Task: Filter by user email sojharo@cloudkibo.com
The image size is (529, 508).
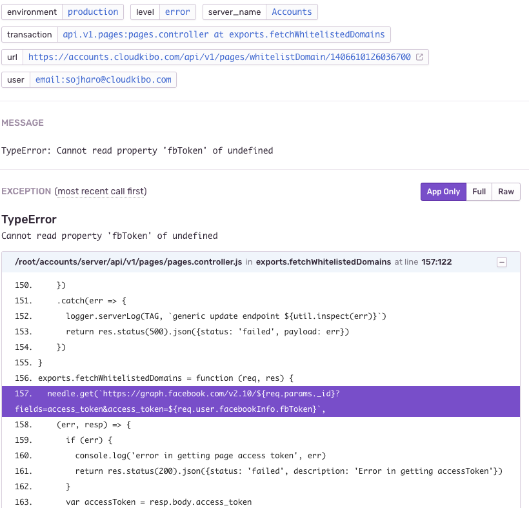Action: 103,79
